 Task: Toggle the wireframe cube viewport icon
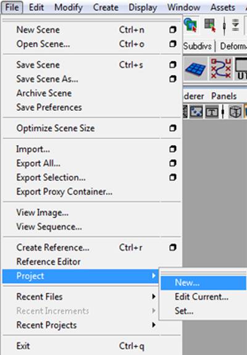(x=235, y=112)
